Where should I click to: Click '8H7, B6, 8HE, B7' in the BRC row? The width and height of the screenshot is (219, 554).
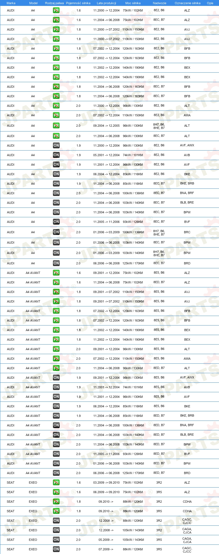(x=159, y=233)
